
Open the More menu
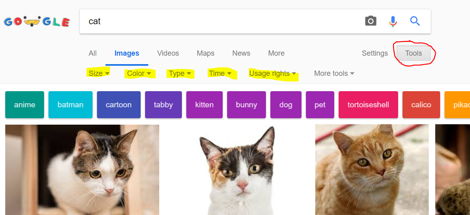coord(276,53)
